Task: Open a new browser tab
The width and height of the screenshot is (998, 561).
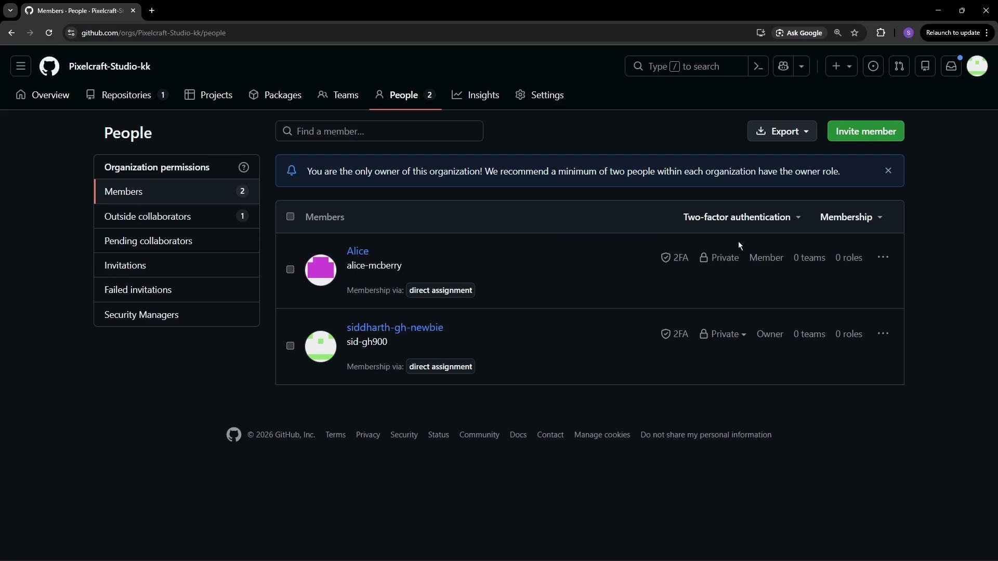Action: pyautogui.click(x=152, y=10)
